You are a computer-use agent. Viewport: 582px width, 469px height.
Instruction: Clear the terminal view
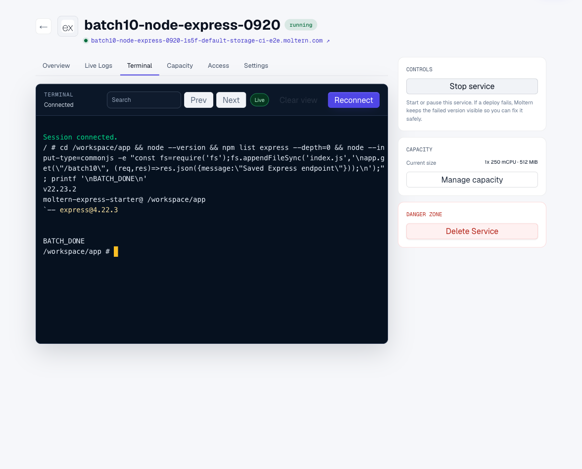point(298,100)
